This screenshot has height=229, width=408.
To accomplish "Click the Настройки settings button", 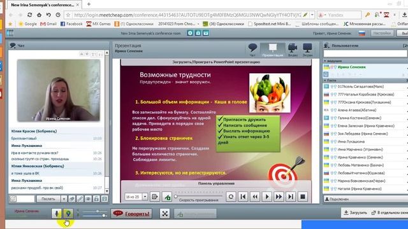I will 382,33.
